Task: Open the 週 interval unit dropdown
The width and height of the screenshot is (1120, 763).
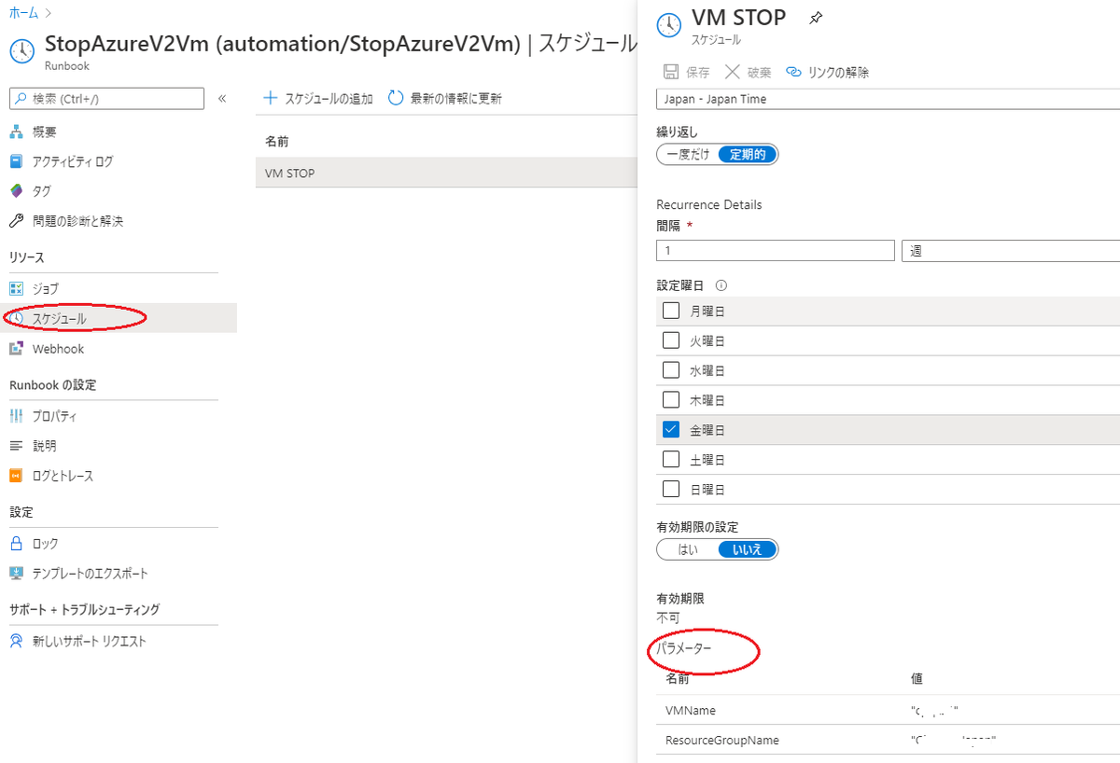Action: point(1011,250)
